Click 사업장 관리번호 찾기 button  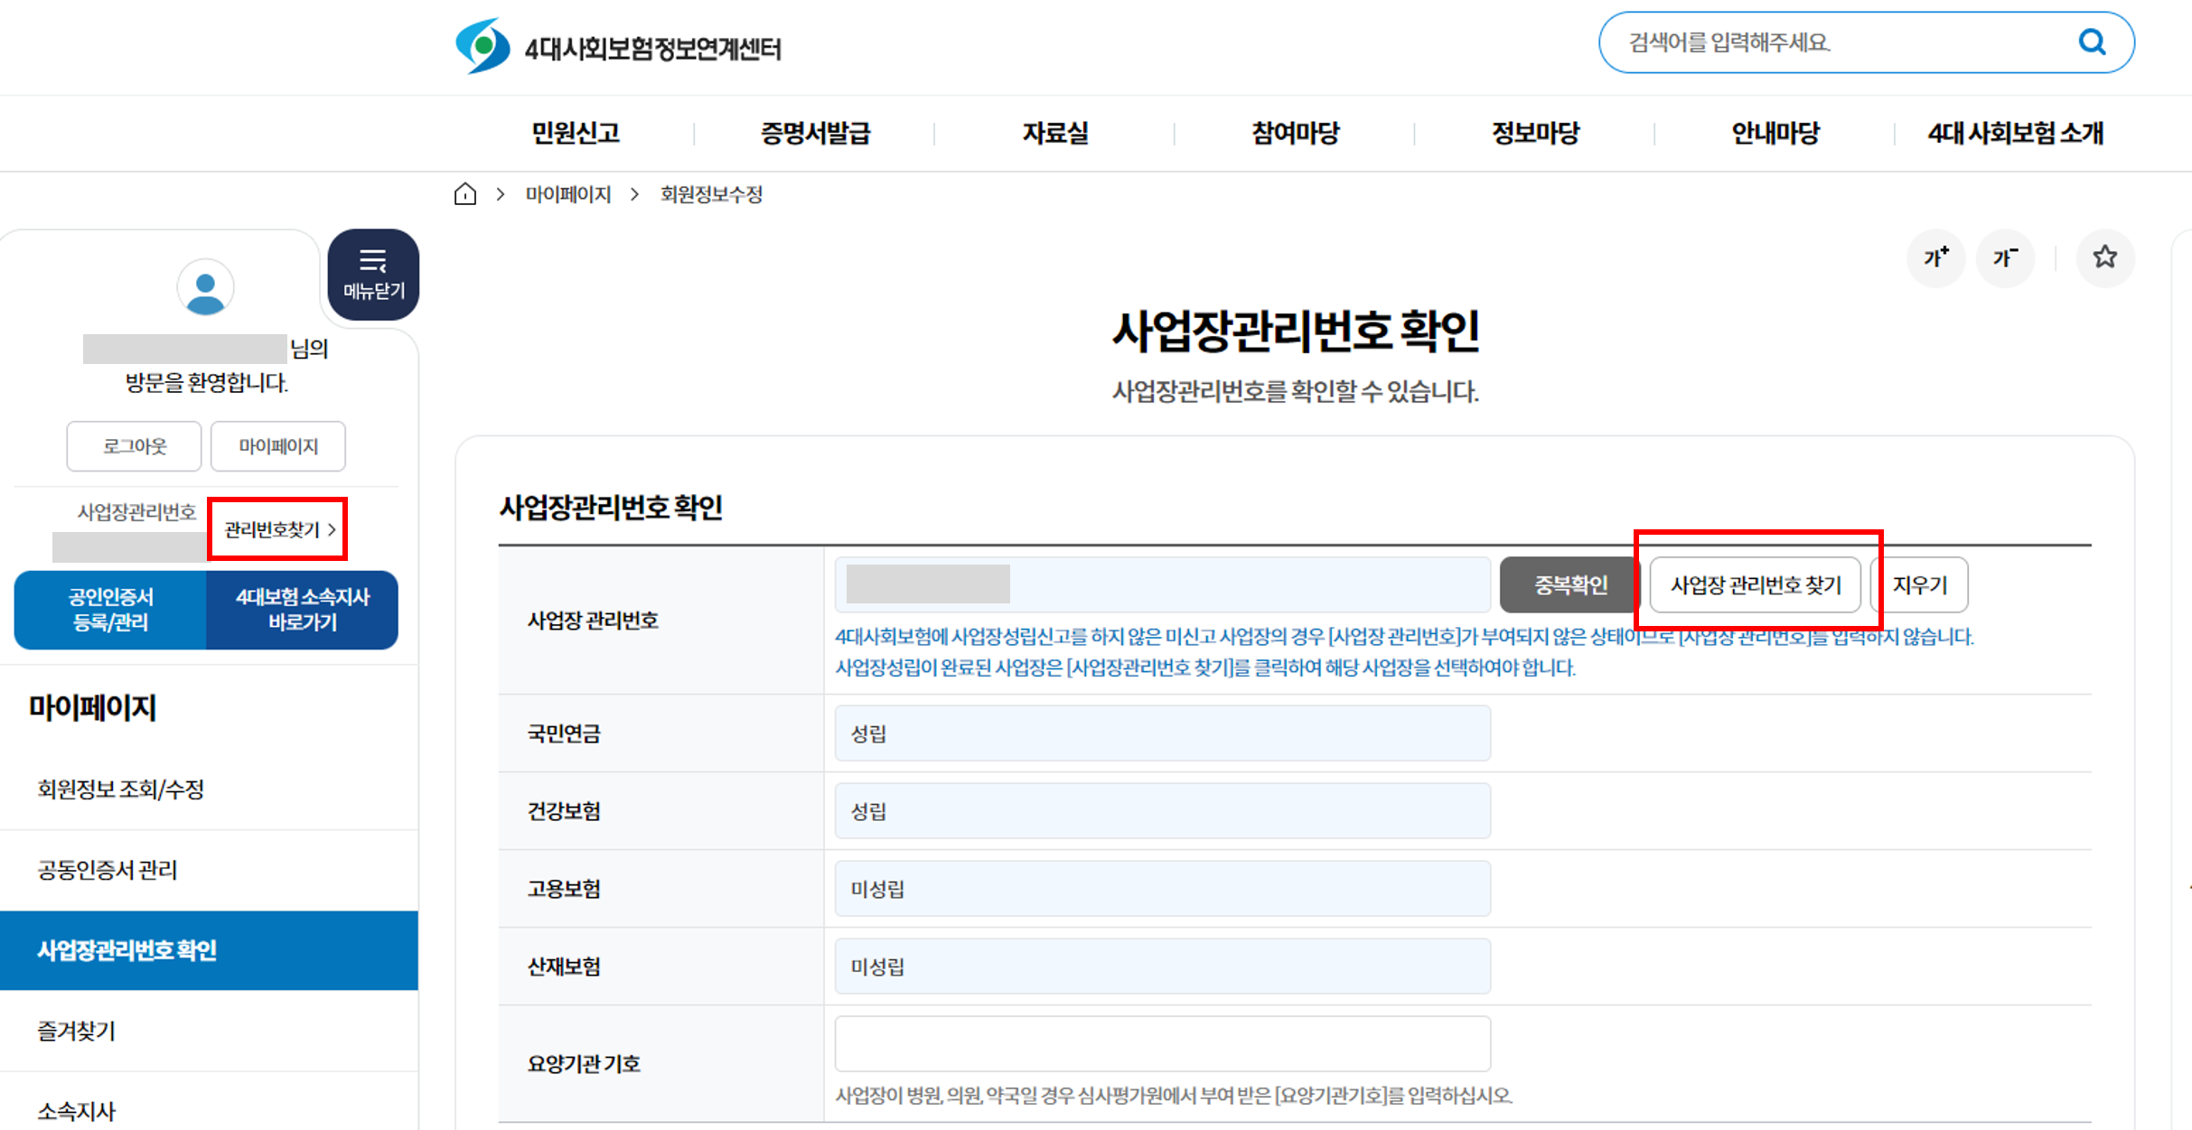pos(1755,585)
